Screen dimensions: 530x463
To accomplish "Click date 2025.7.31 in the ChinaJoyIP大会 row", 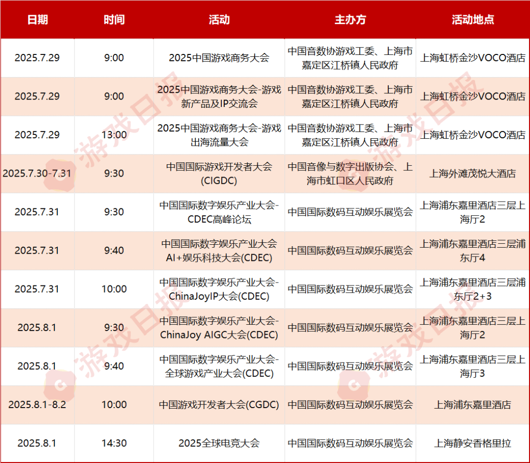I will (x=37, y=289).
